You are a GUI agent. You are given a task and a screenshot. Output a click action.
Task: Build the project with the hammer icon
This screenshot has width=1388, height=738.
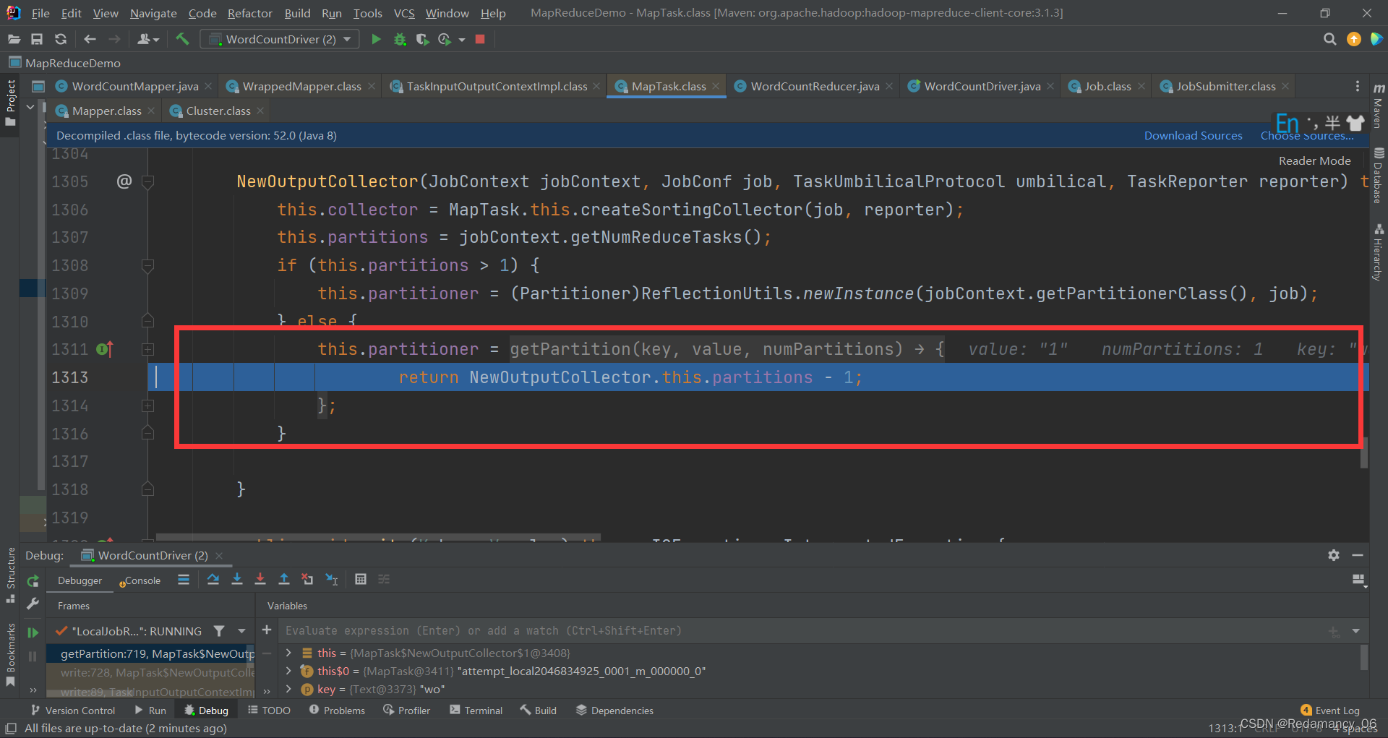coord(182,39)
